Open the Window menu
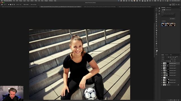Image resolution: width=181 pixels, height=101 pixels. point(51,1)
